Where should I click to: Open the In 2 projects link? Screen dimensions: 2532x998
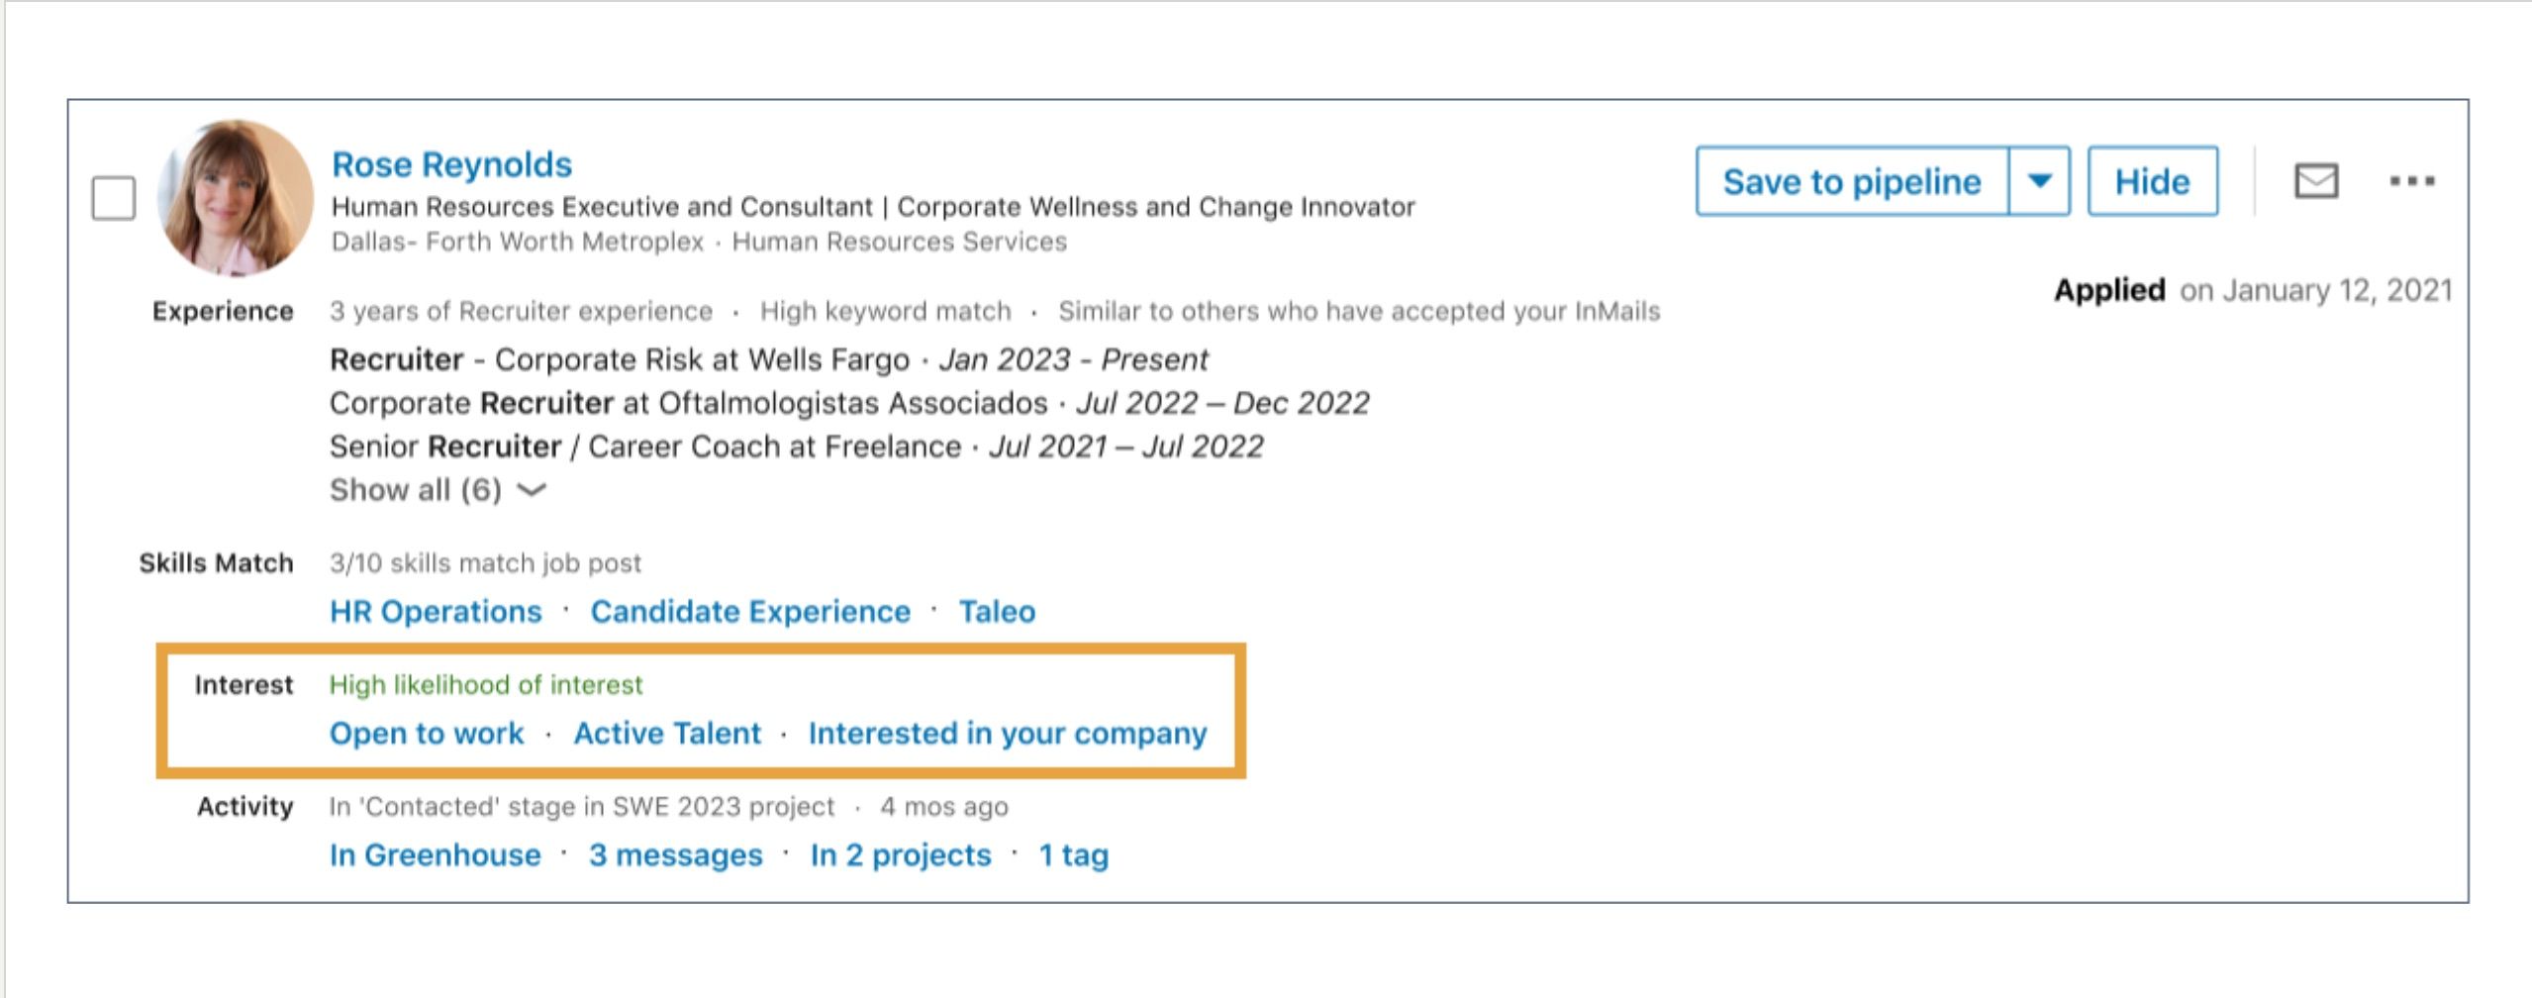tap(899, 854)
